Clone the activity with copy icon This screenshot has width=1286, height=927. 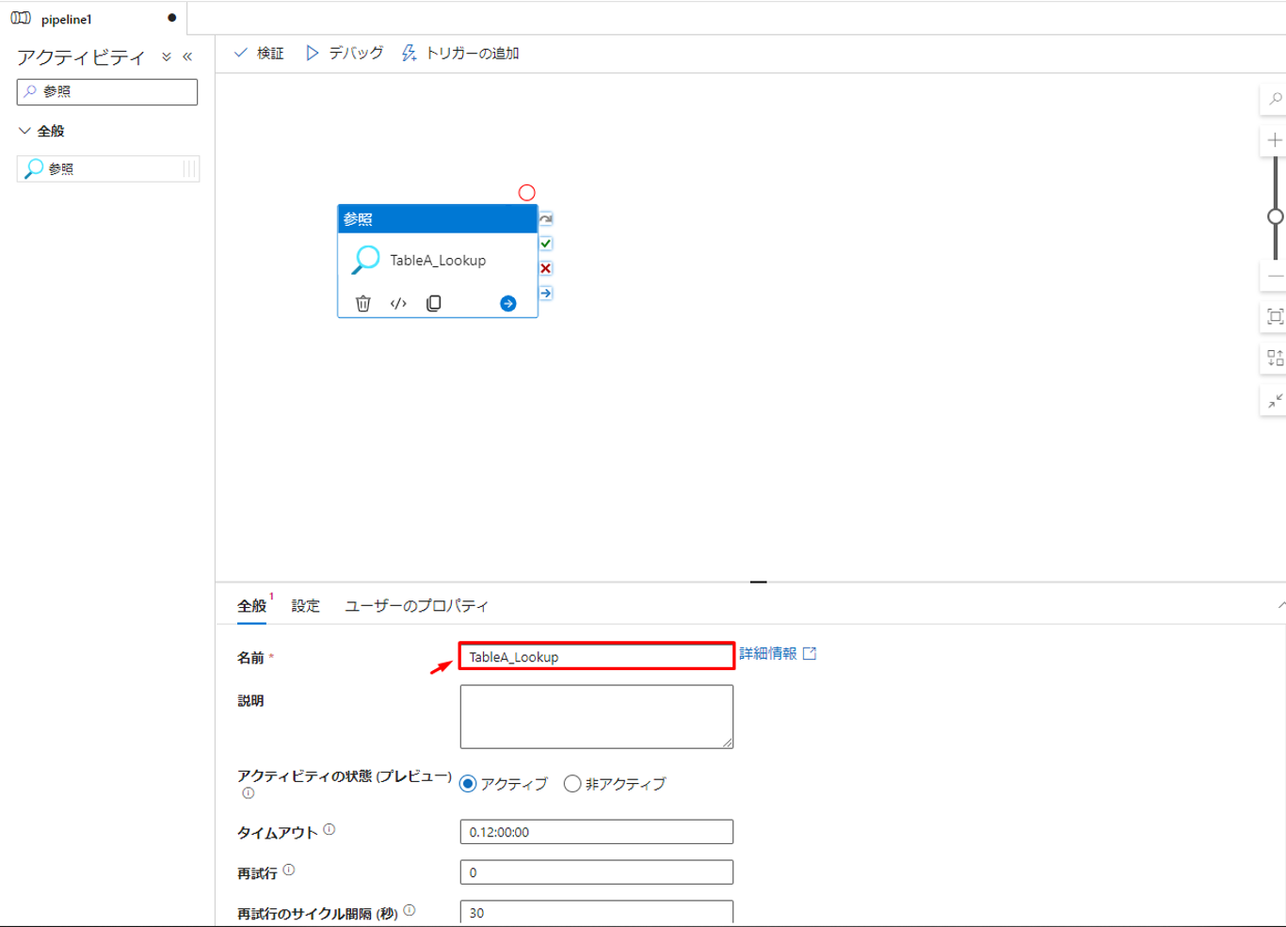[x=434, y=303]
